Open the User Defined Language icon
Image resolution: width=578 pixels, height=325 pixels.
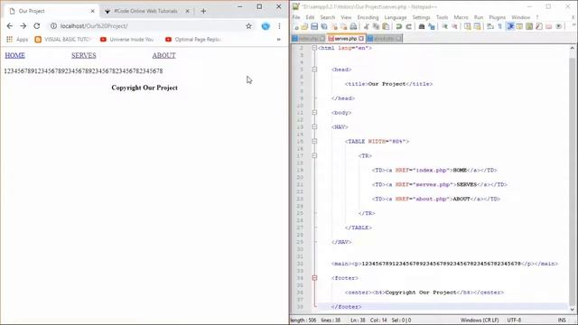click(519, 26)
